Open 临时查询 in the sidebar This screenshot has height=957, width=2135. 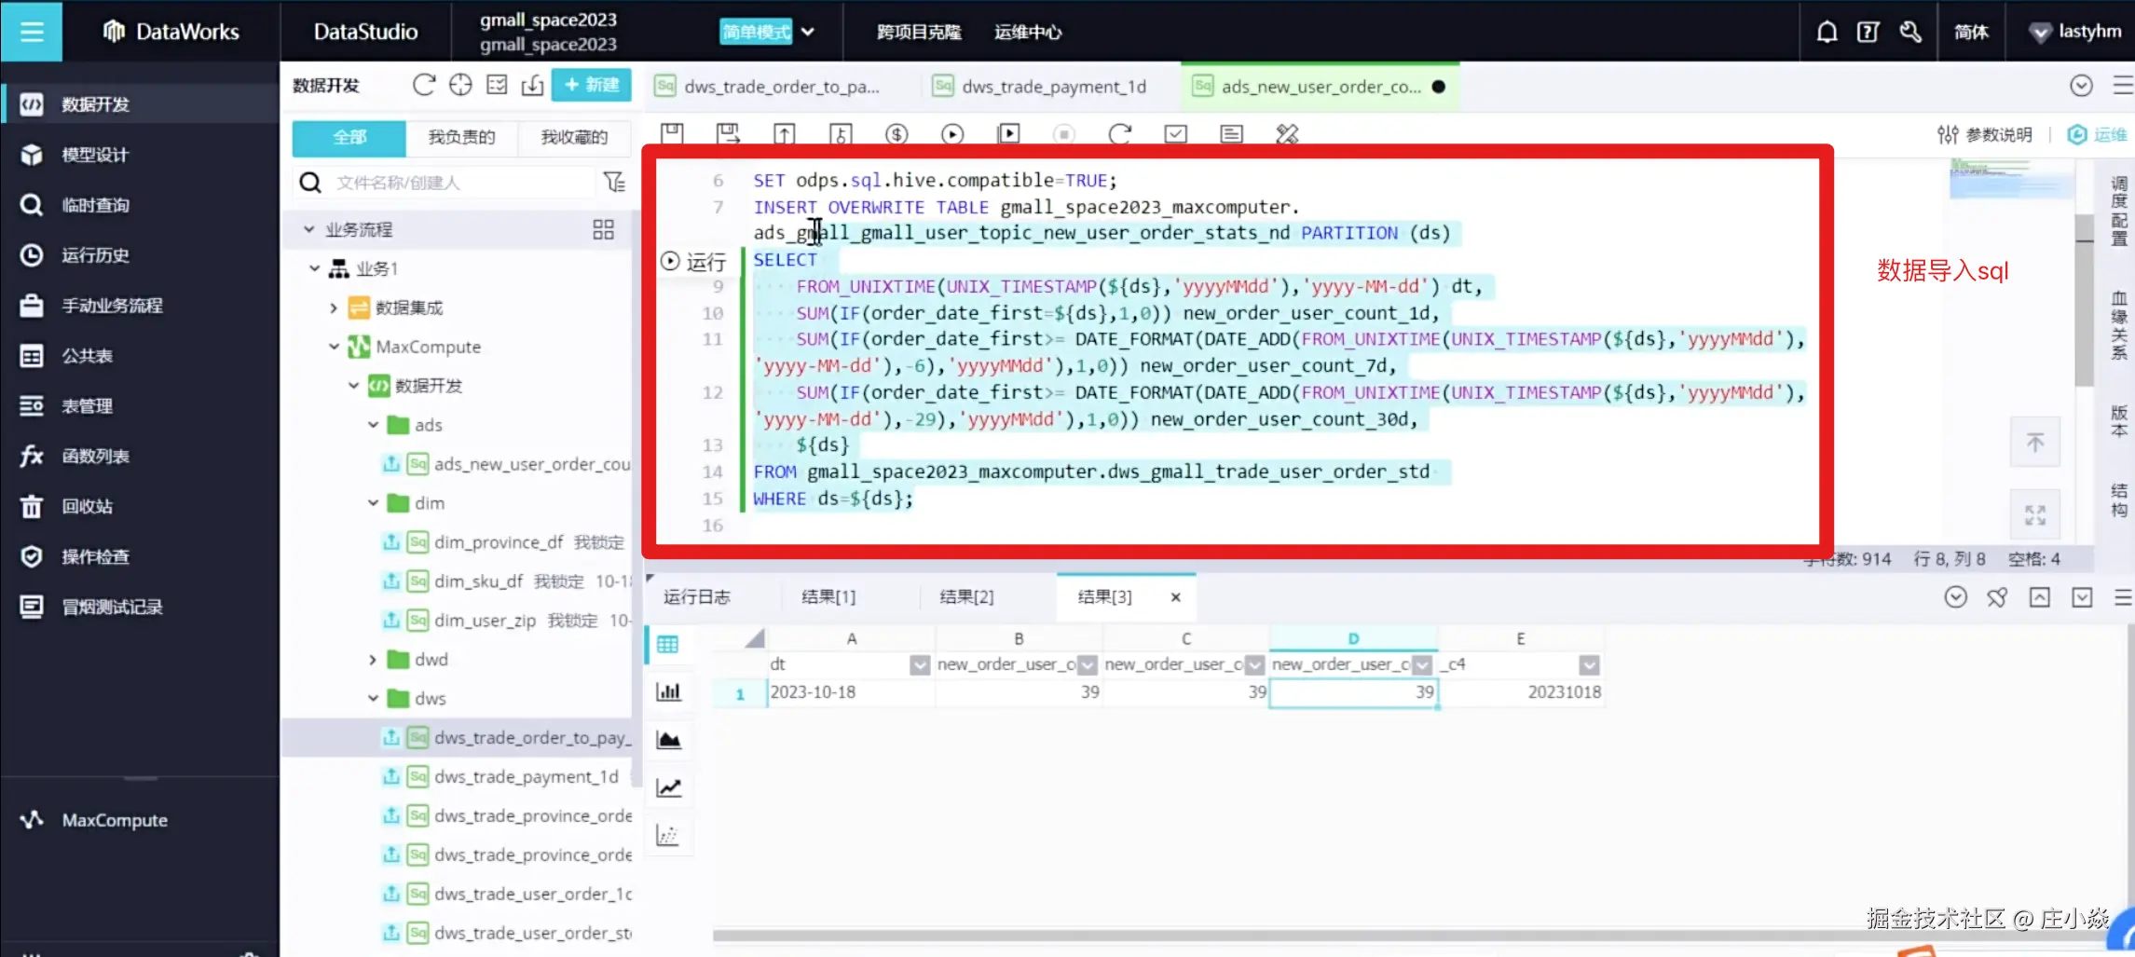95,205
